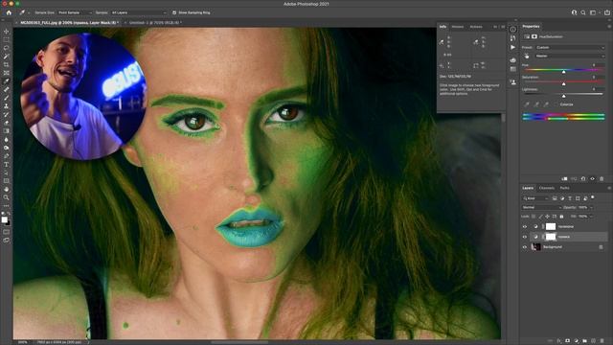Click the Hue slider handle
Image resolution: width=613 pixels, height=345 pixels.
pos(564,72)
